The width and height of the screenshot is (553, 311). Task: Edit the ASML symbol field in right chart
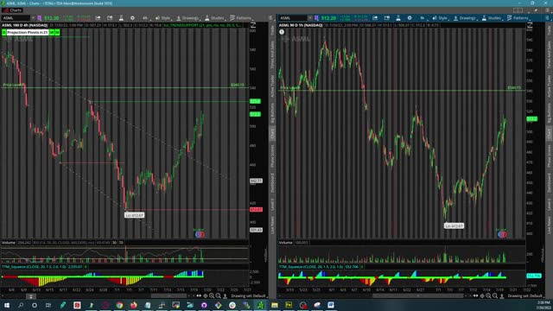[x=292, y=18]
